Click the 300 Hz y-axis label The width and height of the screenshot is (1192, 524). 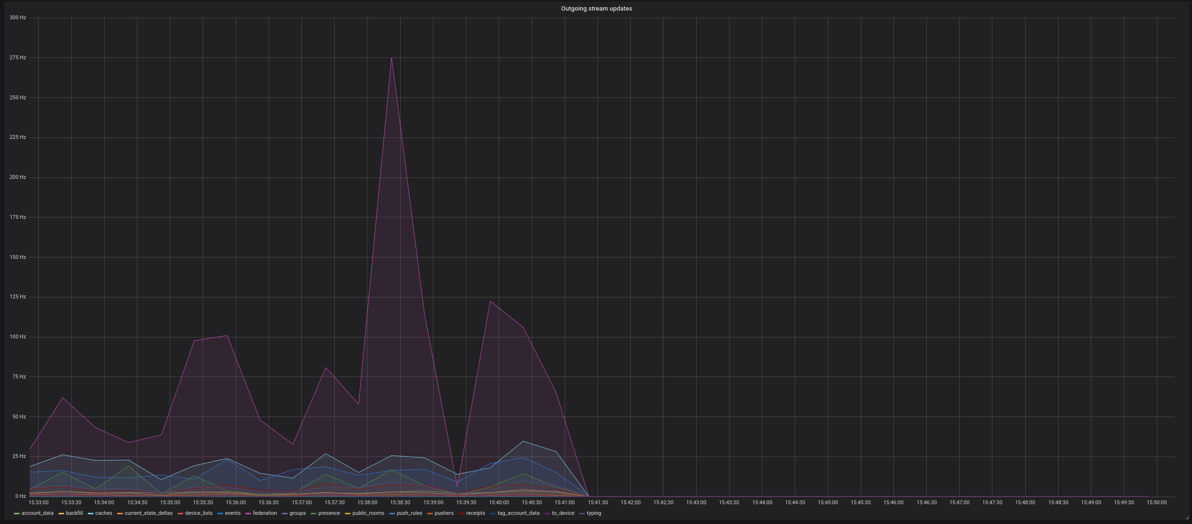pos(17,18)
